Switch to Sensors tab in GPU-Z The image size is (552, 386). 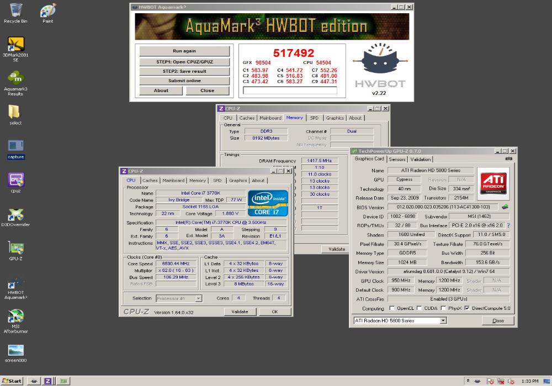tap(397, 159)
